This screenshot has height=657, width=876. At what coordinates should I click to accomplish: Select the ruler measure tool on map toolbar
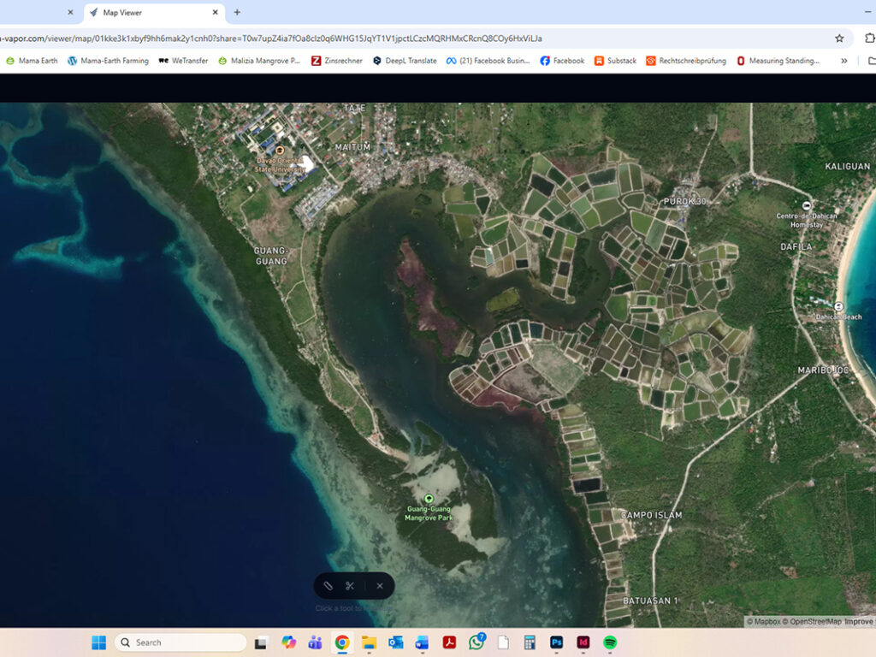tap(328, 586)
